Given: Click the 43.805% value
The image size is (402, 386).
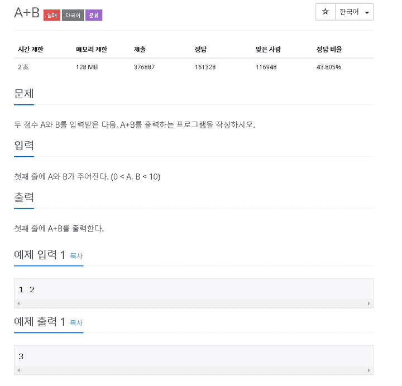Looking at the screenshot, I should point(329,67).
